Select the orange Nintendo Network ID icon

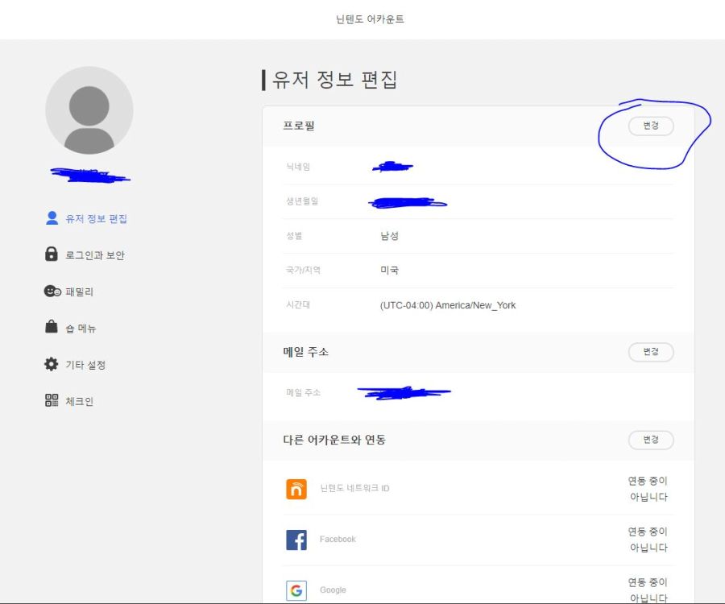pyautogui.click(x=296, y=489)
